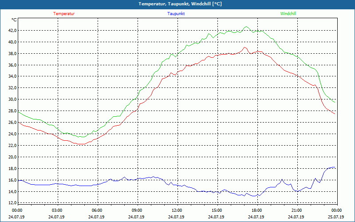Select the 24,0 y-axis value
The width and height of the screenshot is (355, 222).
(x=12, y=134)
